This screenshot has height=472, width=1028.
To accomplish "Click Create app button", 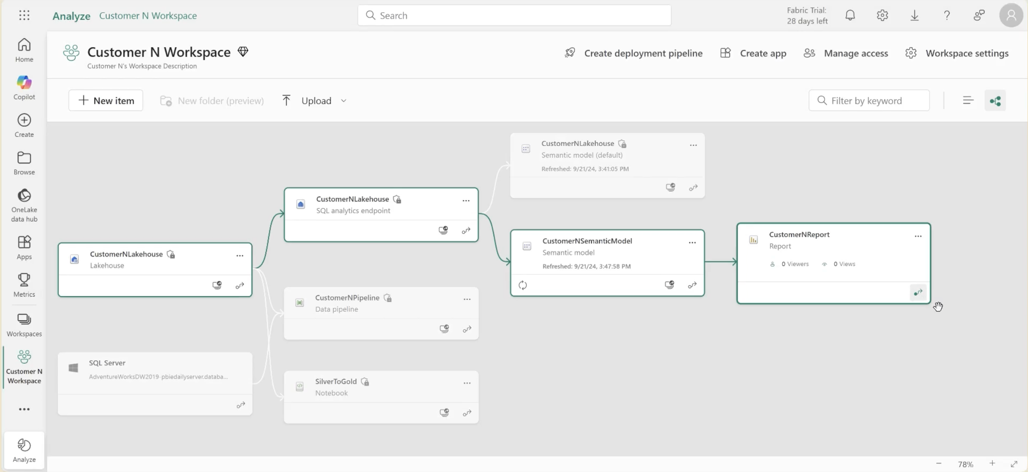I will coord(753,53).
